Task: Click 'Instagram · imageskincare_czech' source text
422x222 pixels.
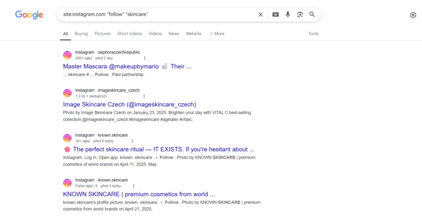Action: [107, 90]
